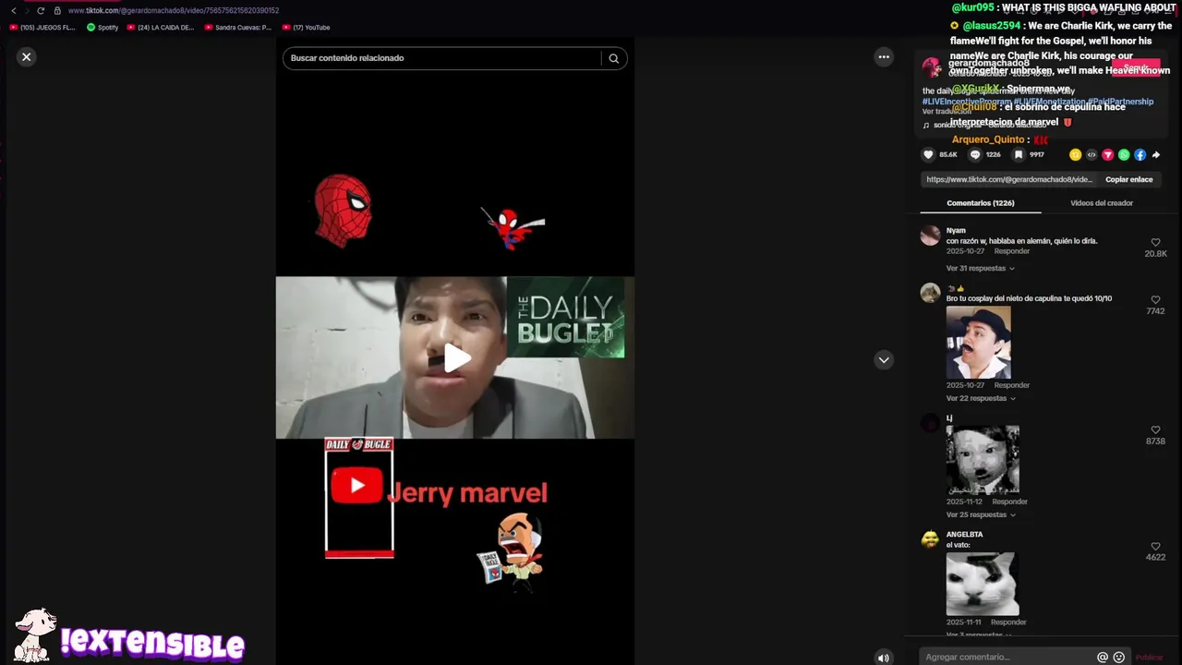
Task: Save the video with the bookmark icon
Action: [x=1019, y=155]
